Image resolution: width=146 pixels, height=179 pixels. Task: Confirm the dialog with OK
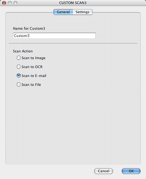click(x=131, y=171)
